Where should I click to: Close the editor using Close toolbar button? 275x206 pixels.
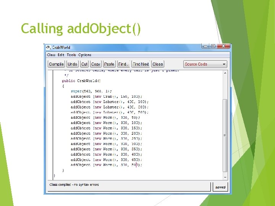click(157, 64)
